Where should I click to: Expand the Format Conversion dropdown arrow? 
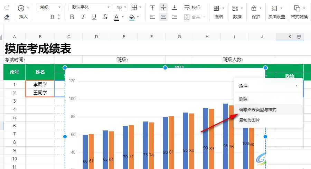tap(304, 8)
